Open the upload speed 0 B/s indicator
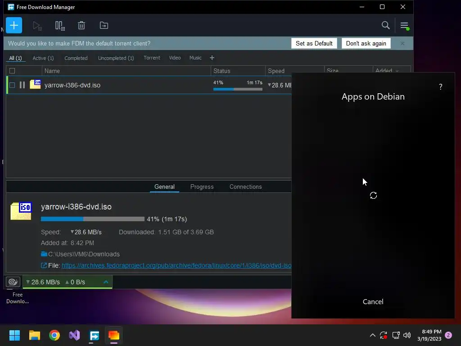The height and width of the screenshot is (346, 461). pyautogui.click(x=75, y=282)
